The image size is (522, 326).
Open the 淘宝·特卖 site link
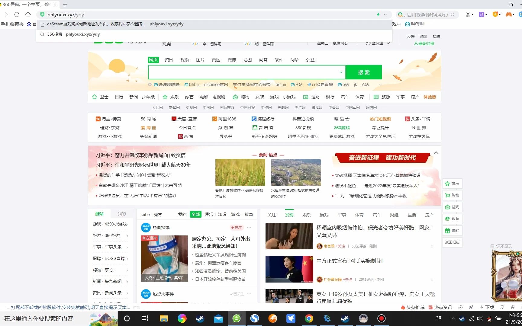[x=108, y=119]
